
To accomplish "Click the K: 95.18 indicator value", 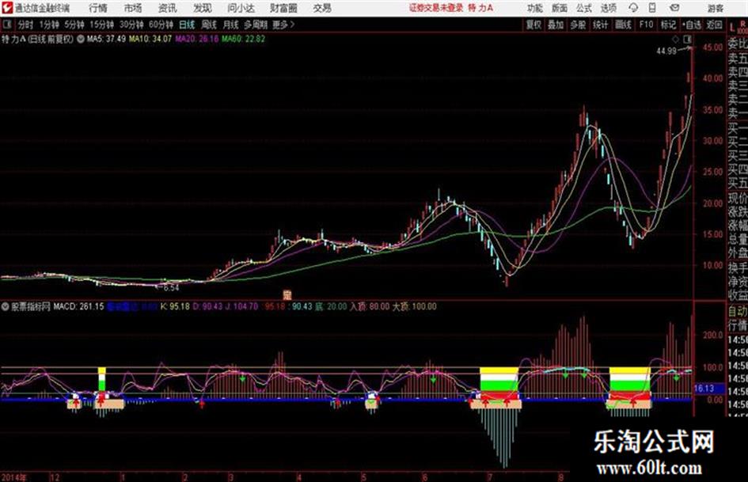I will pyautogui.click(x=175, y=307).
